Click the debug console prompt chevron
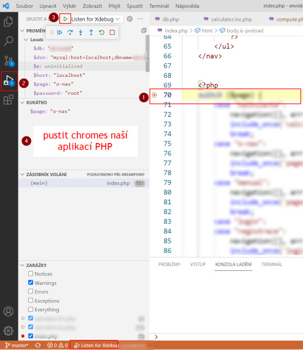This screenshot has width=303, height=350. point(156,337)
